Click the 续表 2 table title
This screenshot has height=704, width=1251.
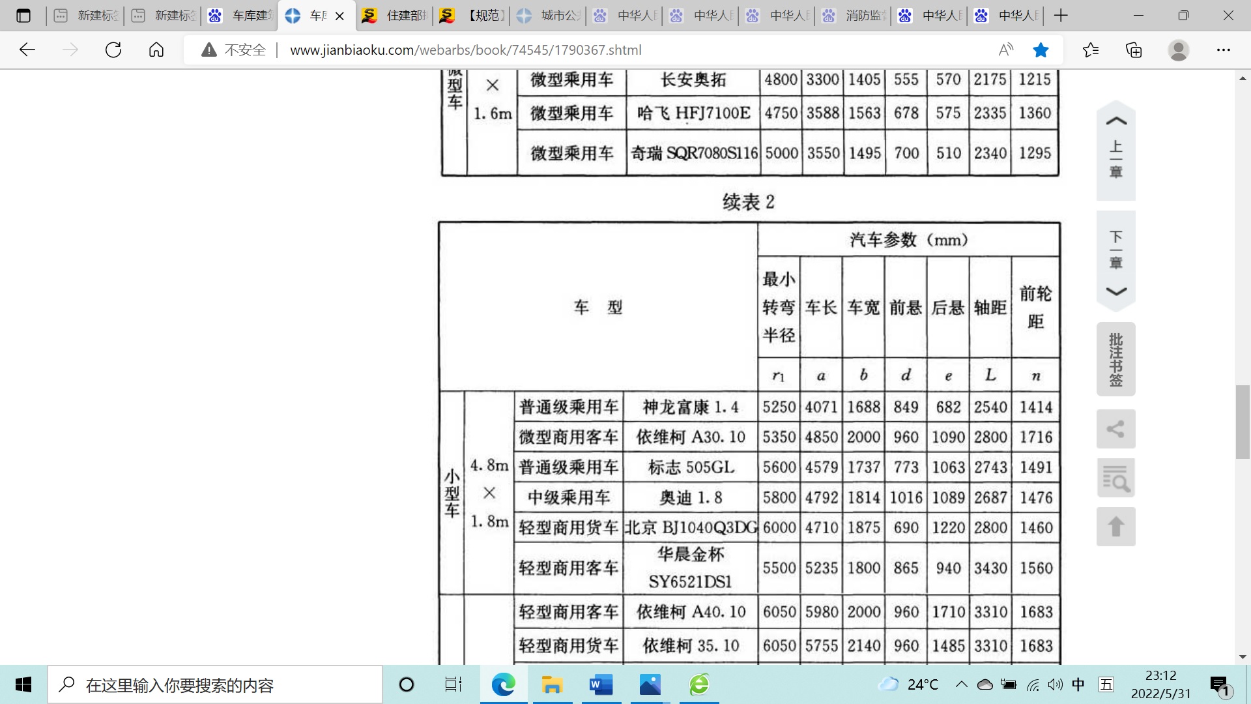tap(749, 202)
